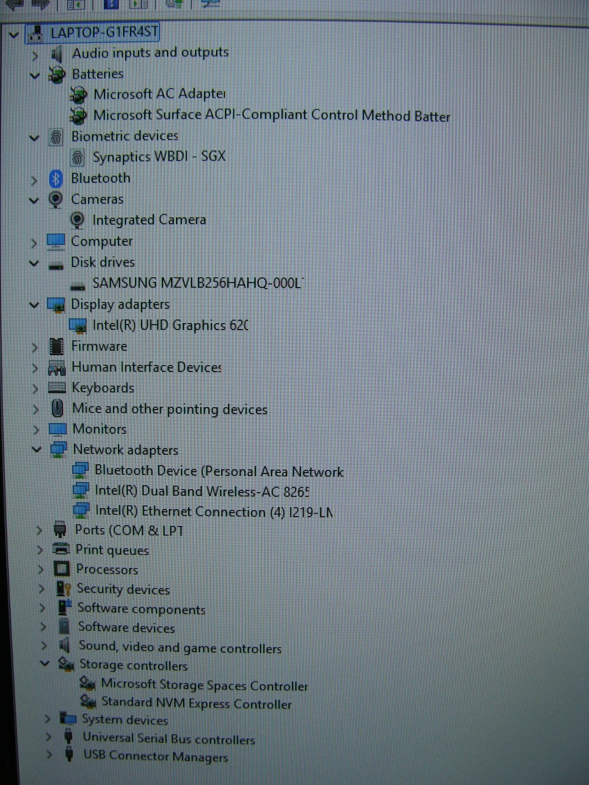Collapse the Network adapters category
589x785 pixels.
[37, 449]
